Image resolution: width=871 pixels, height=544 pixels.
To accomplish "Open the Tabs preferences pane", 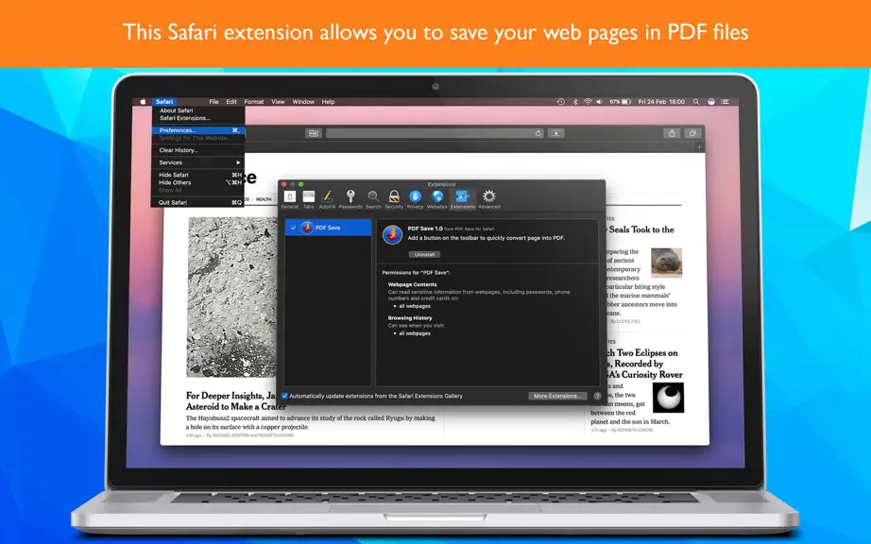I will pyautogui.click(x=308, y=198).
